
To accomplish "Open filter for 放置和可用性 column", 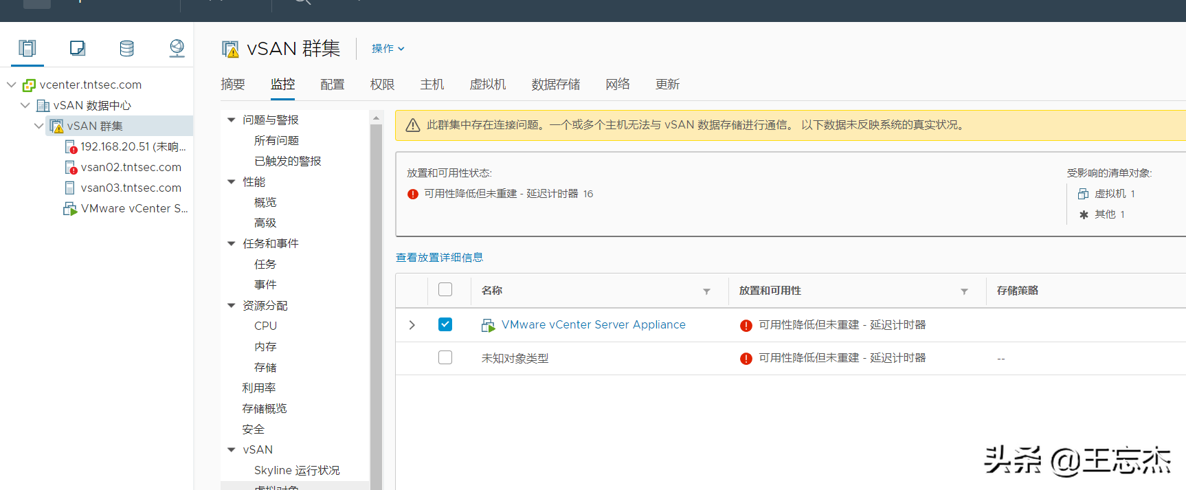I will click(x=964, y=291).
